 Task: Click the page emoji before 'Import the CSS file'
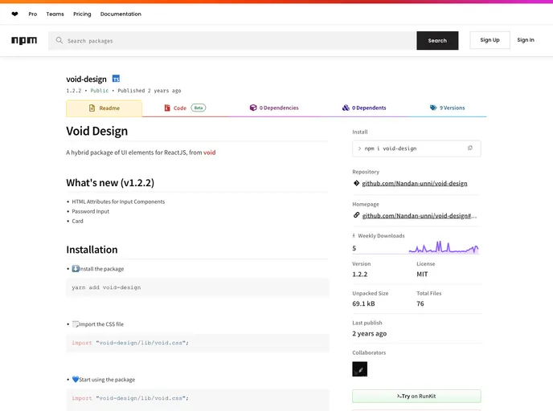click(x=76, y=324)
